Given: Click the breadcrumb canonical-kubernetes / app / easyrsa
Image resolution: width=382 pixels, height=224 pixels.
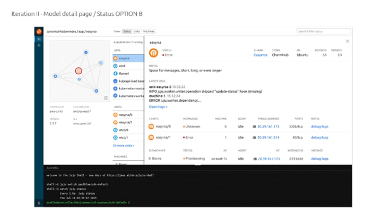Looking at the screenshot, I should click(72, 31).
